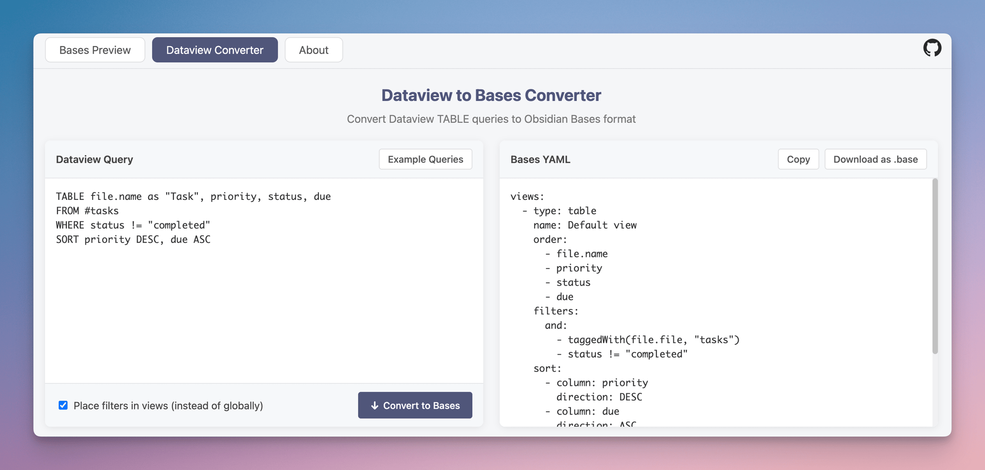Screen dimensions: 985x470
Task: Click Convert to Bases button
Action: (x=415, y=405)
